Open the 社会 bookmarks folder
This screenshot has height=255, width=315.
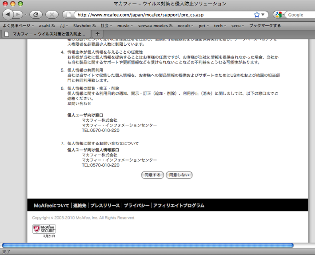pos(106,26)
